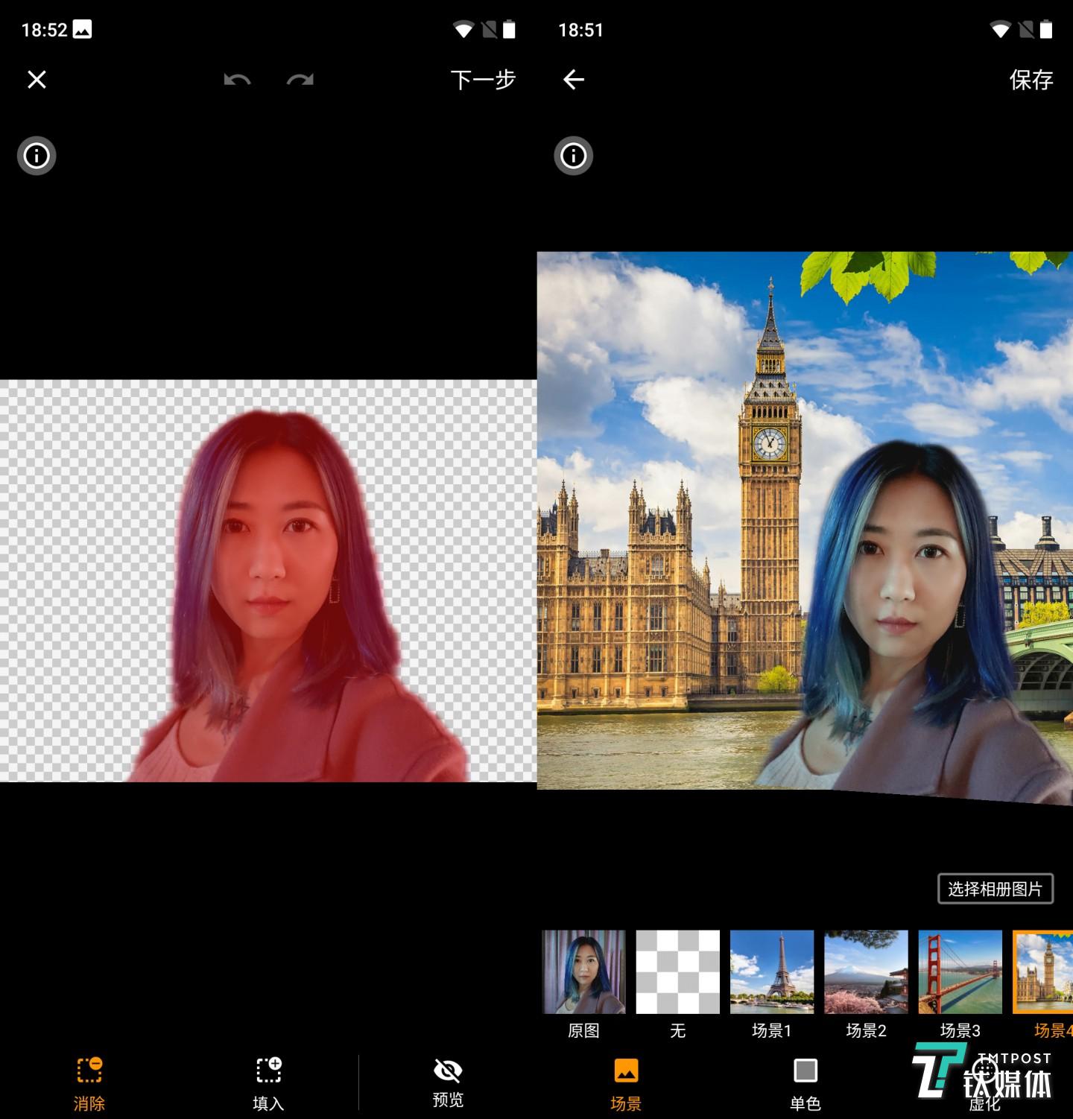
Task: Select the 填入 fill tool
Action: tap(268, 1082)
